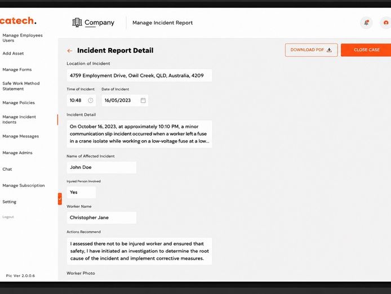Open the user profile avatar

pos(385,23)
